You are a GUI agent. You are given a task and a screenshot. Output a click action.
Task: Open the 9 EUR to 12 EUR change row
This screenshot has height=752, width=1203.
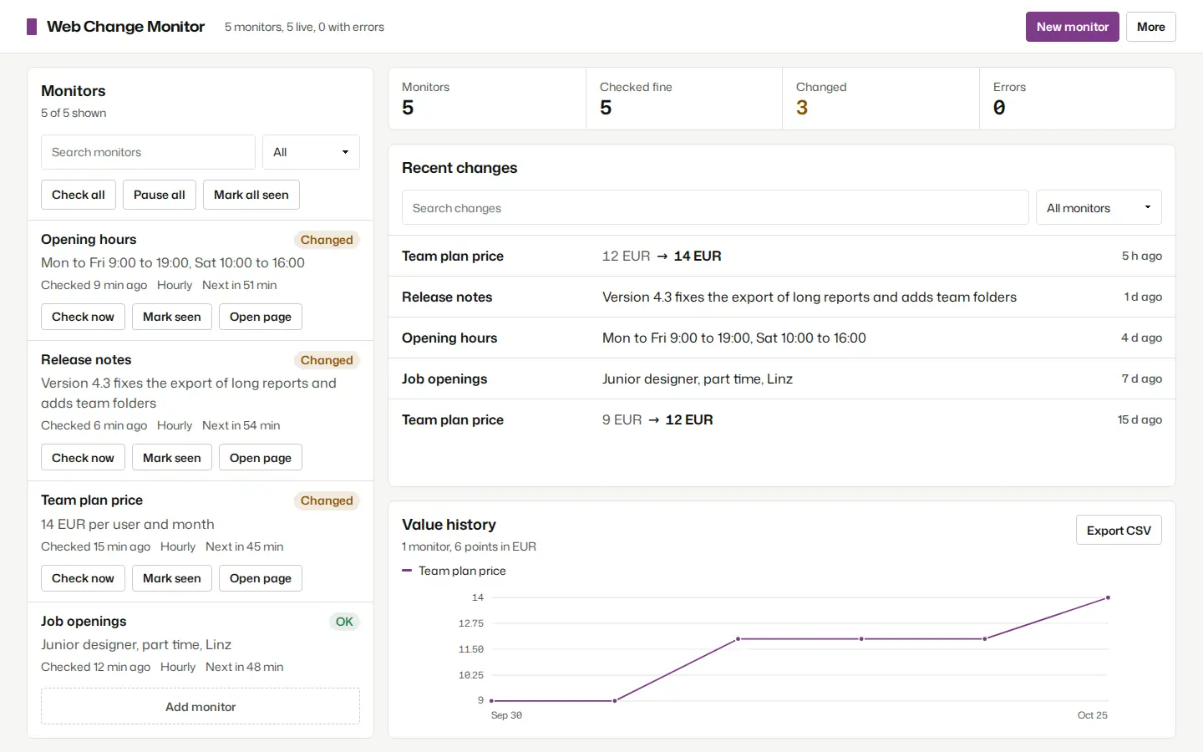coord(782,419)
